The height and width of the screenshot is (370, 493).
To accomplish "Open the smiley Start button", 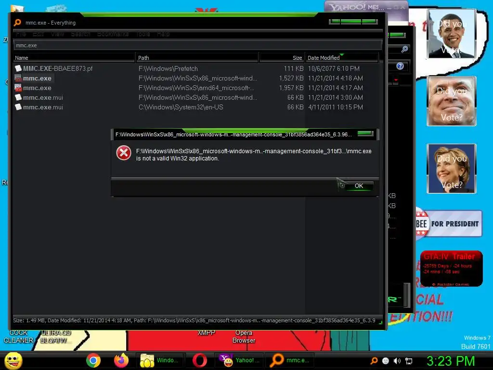I will click(13, 360).
